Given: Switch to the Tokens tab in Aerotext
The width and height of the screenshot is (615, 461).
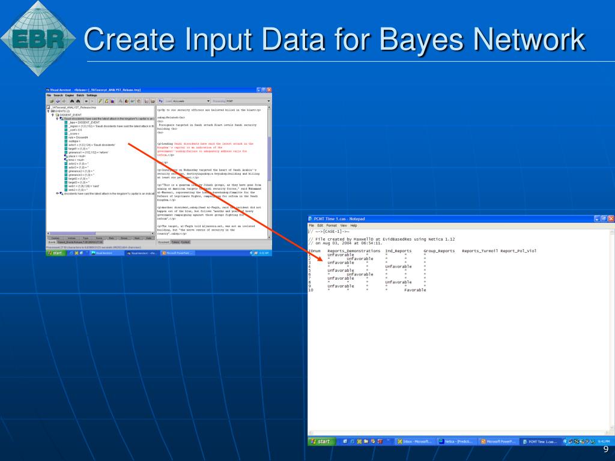Looking at the screenshot, I should [175, 243].
